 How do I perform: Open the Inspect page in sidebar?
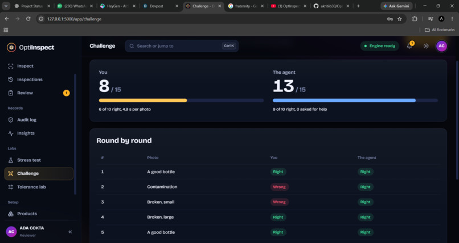pos(39,66)
